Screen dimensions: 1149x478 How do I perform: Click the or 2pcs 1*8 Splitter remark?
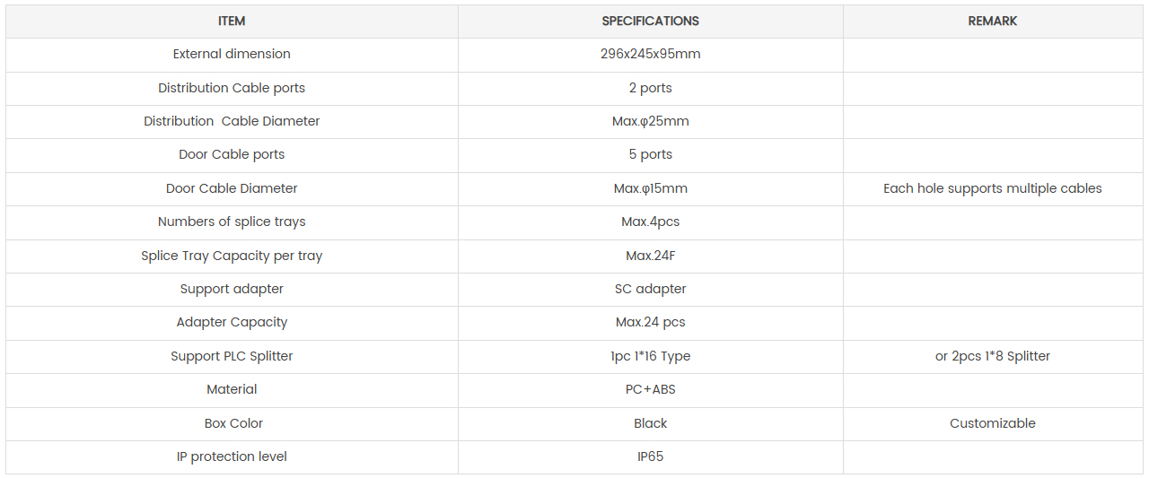[x=993, y=356]
